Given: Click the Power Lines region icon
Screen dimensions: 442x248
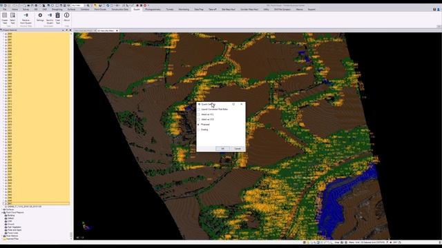Looking at the screenshot, I should (x=6, y=233).
